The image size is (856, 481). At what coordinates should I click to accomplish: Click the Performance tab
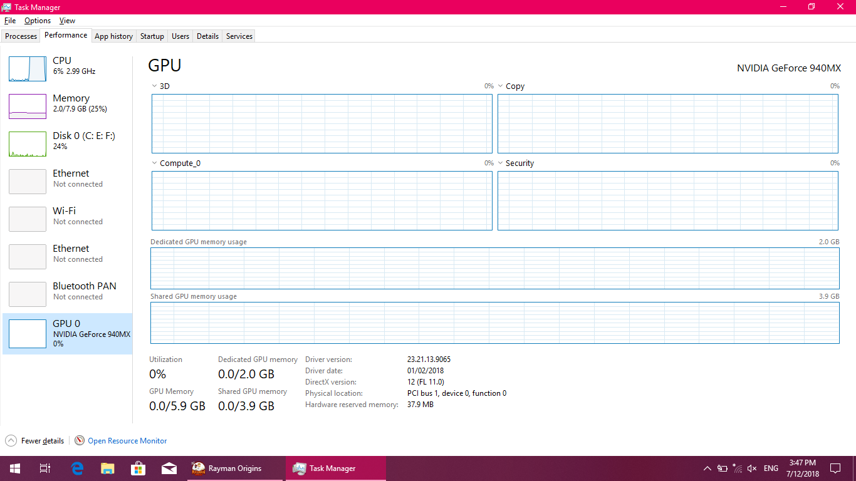pos(66,36)
